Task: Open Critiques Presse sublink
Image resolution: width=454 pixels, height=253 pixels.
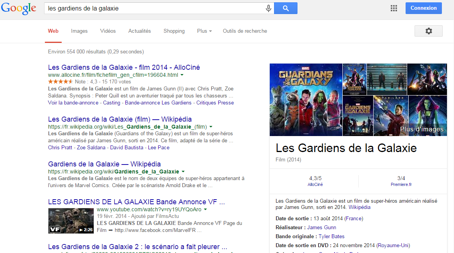Action: tap(215, 103)
